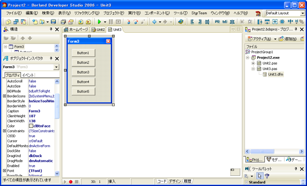Open the Form3 TForm3 component selector dropdown
This screenshot has height=186, width=307.
click(x=56, y=67)
